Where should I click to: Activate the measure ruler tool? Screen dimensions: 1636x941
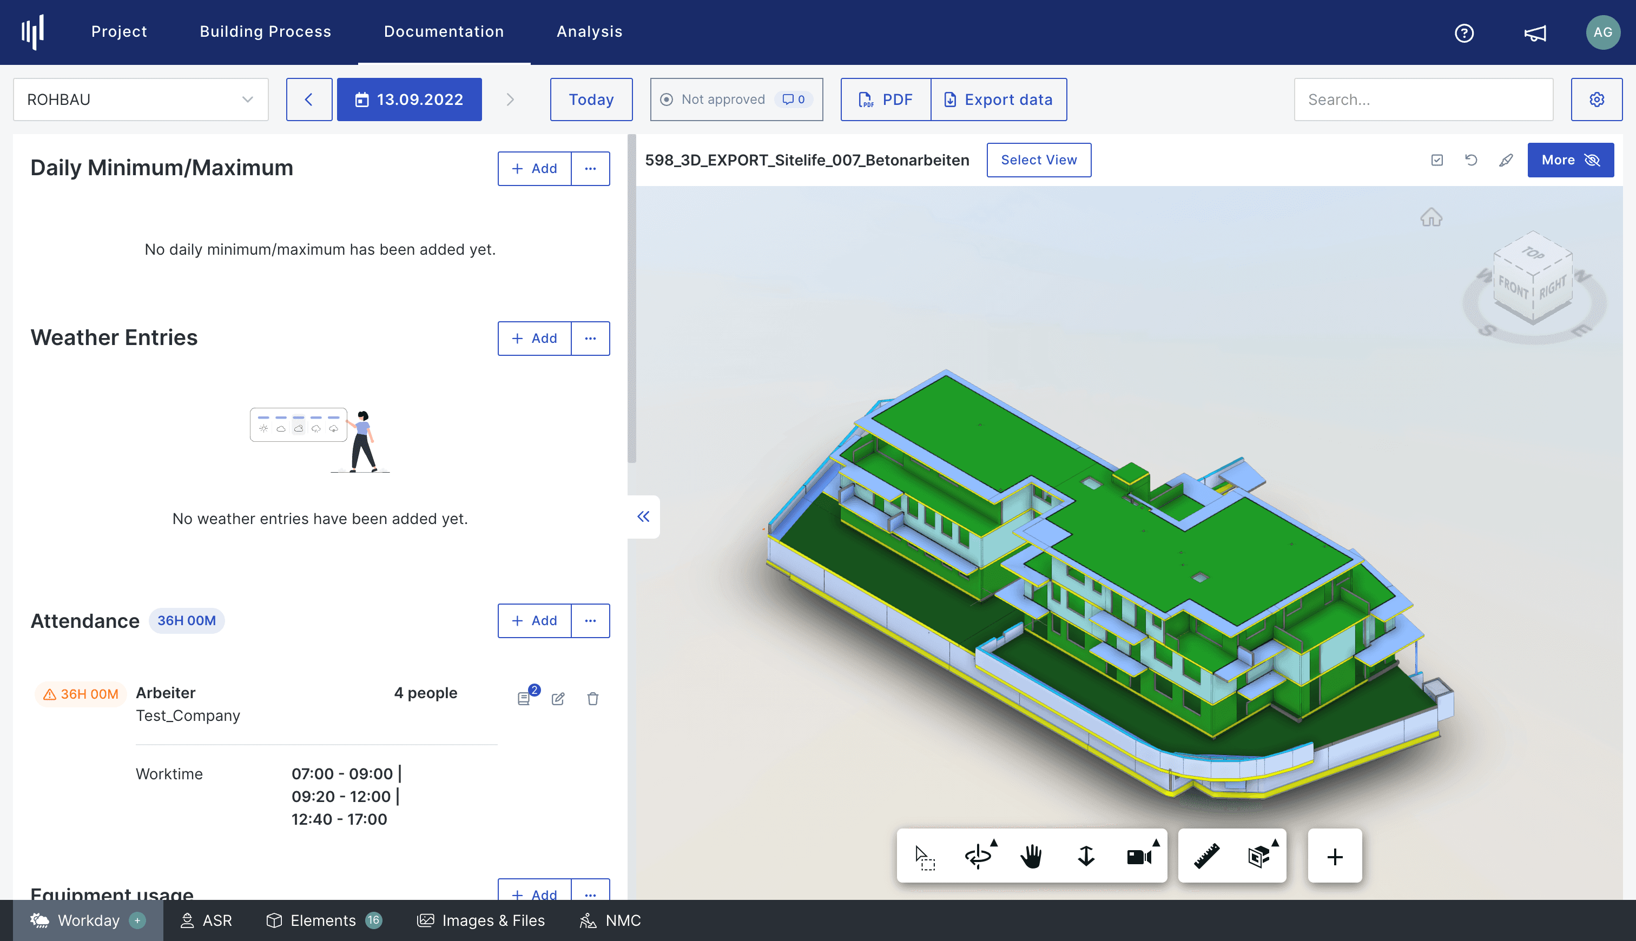click(1206, 856)
